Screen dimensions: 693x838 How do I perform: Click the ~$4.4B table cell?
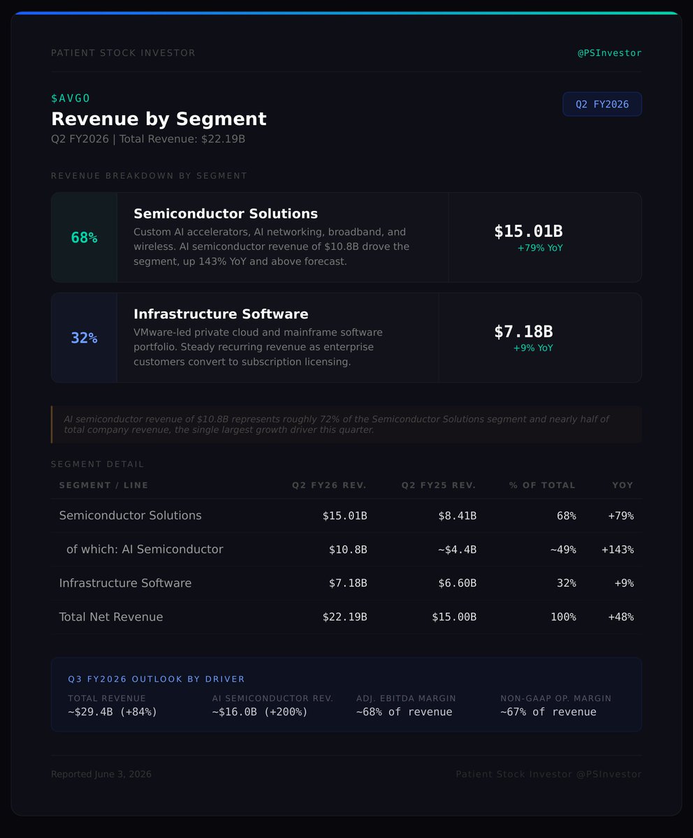pos(458,550)
